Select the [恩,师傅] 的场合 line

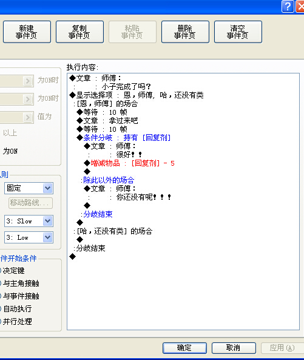[106, 104]
